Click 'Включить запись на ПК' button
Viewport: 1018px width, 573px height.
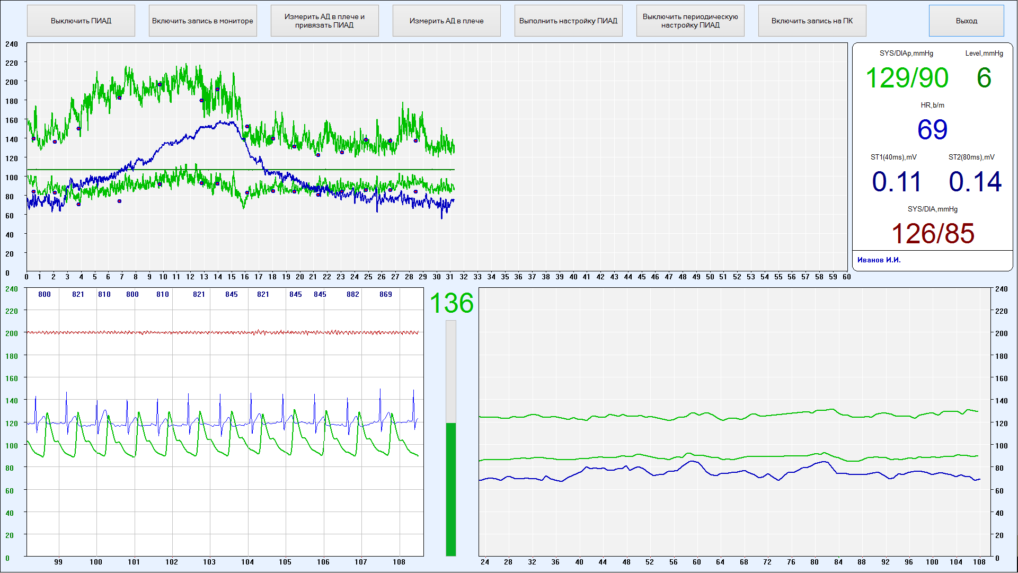tap(812, 21)
